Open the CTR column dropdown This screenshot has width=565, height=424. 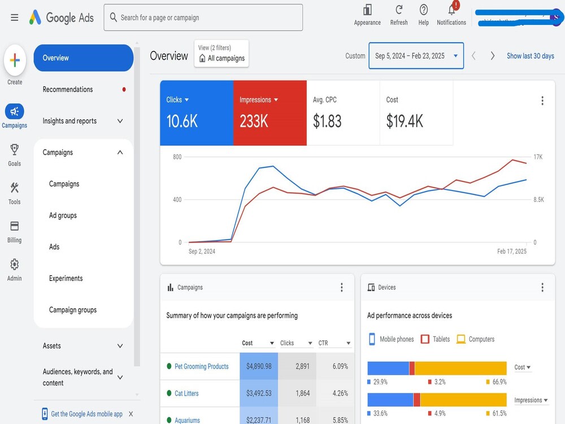(x=349, y=343)
